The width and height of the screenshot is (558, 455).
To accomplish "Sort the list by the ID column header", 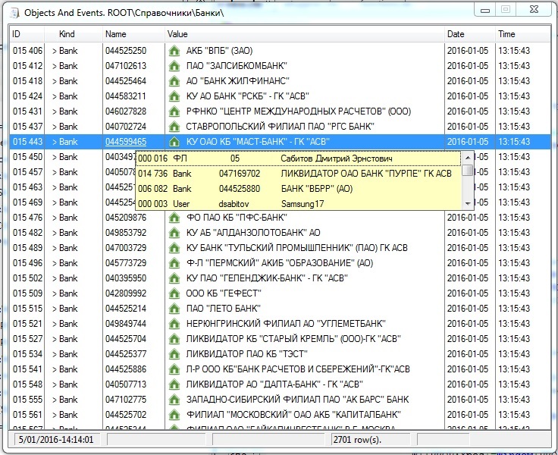I will click(x=29, y=34).
